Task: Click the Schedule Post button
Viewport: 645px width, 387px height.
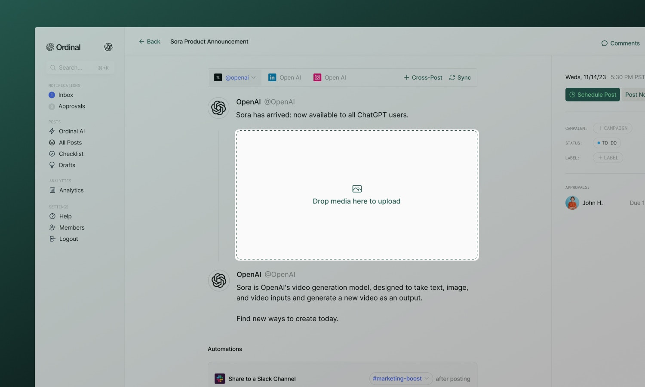Action: coord(593,95)
